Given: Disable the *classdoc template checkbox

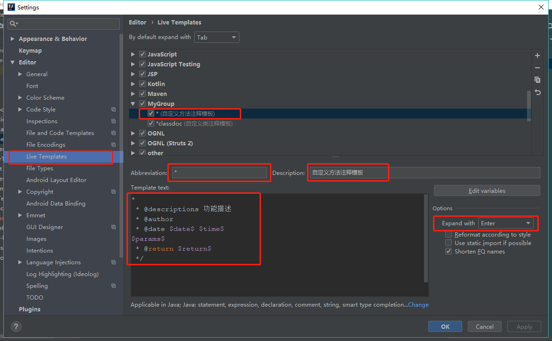Looking at the screenshot, I should (x=150, y=123).
